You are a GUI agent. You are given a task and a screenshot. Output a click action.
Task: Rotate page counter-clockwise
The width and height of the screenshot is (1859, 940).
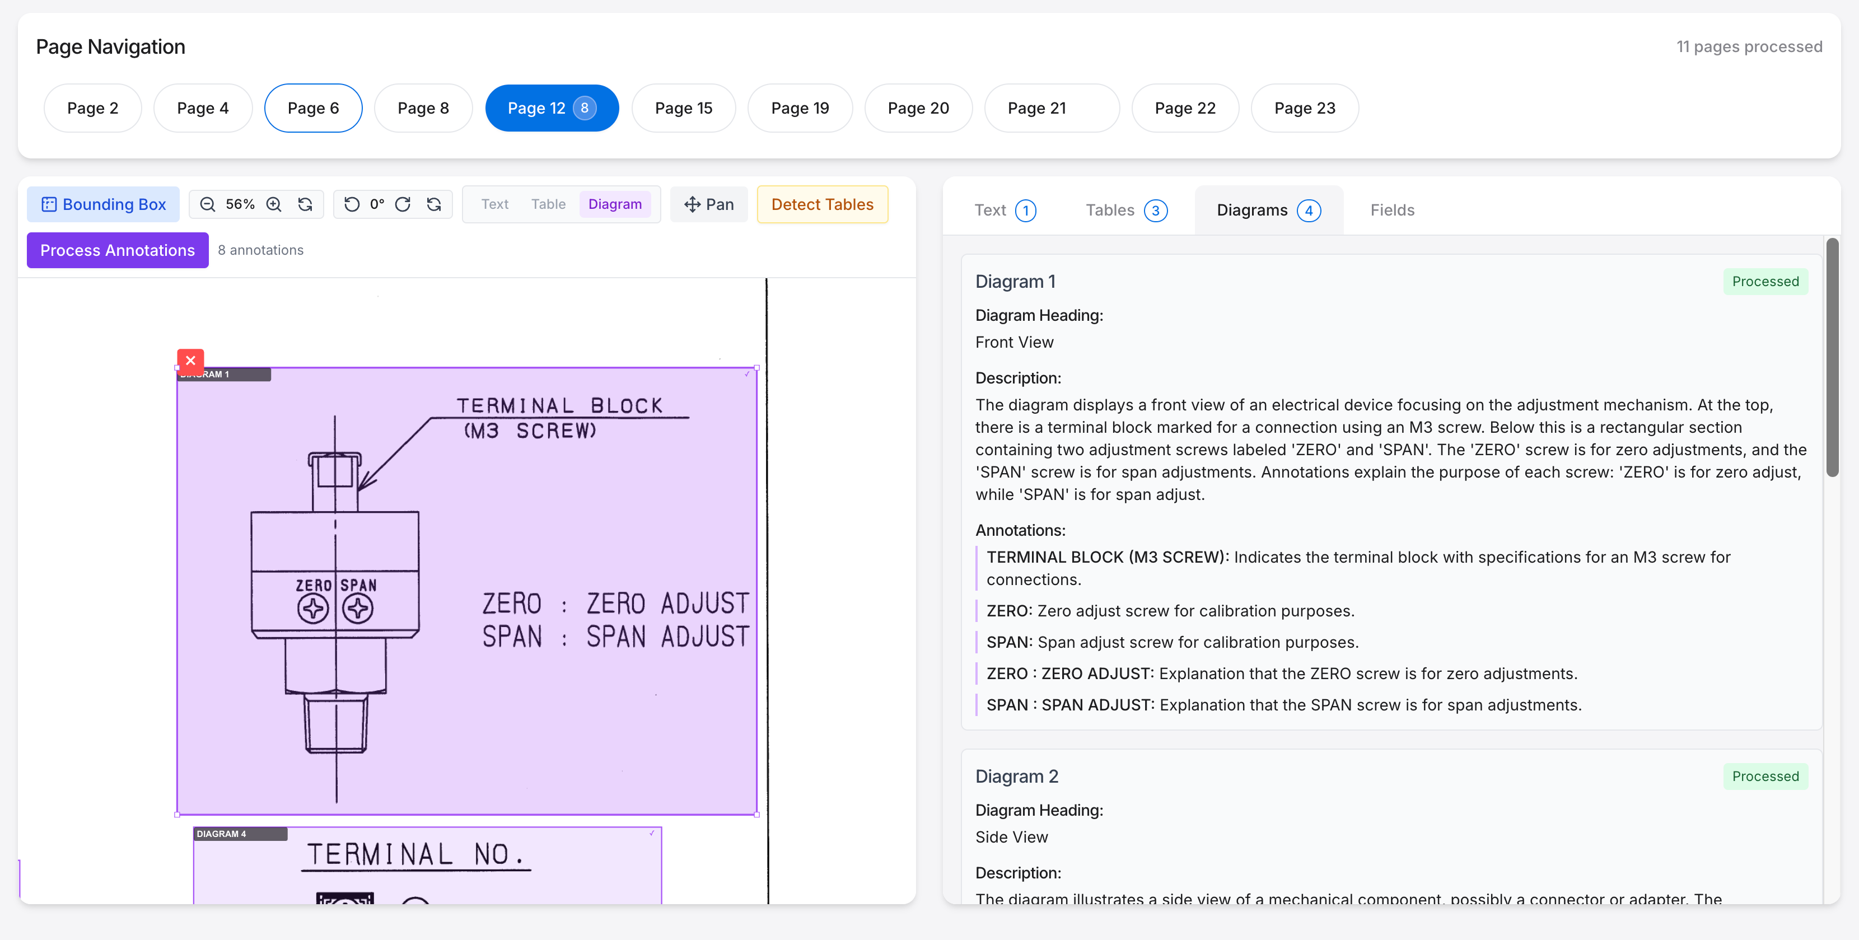(x=352, y=204)
